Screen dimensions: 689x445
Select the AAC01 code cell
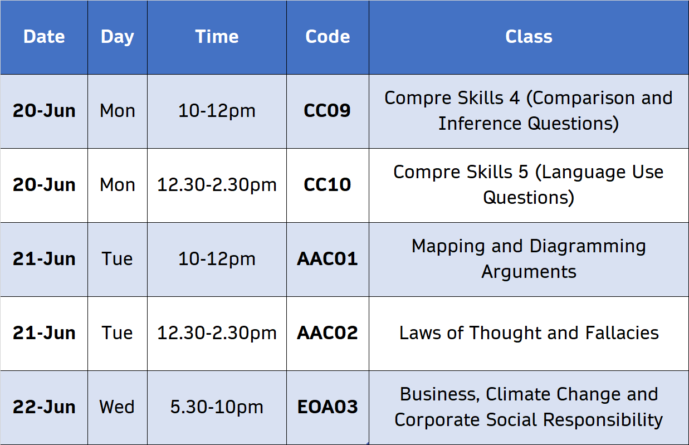(x=328, y=260)
